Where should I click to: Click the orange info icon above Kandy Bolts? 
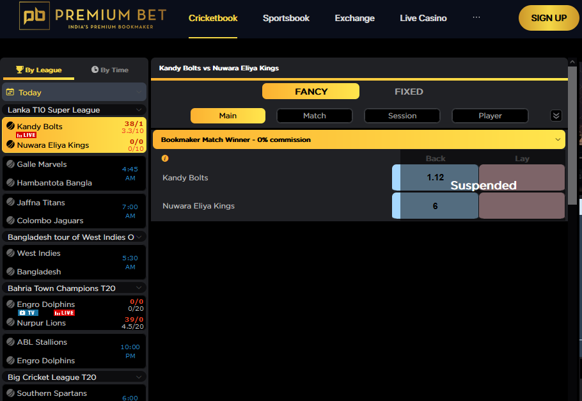(165, 158)
